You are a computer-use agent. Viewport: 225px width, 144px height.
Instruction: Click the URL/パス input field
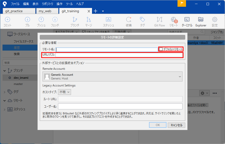pos(119,55)
